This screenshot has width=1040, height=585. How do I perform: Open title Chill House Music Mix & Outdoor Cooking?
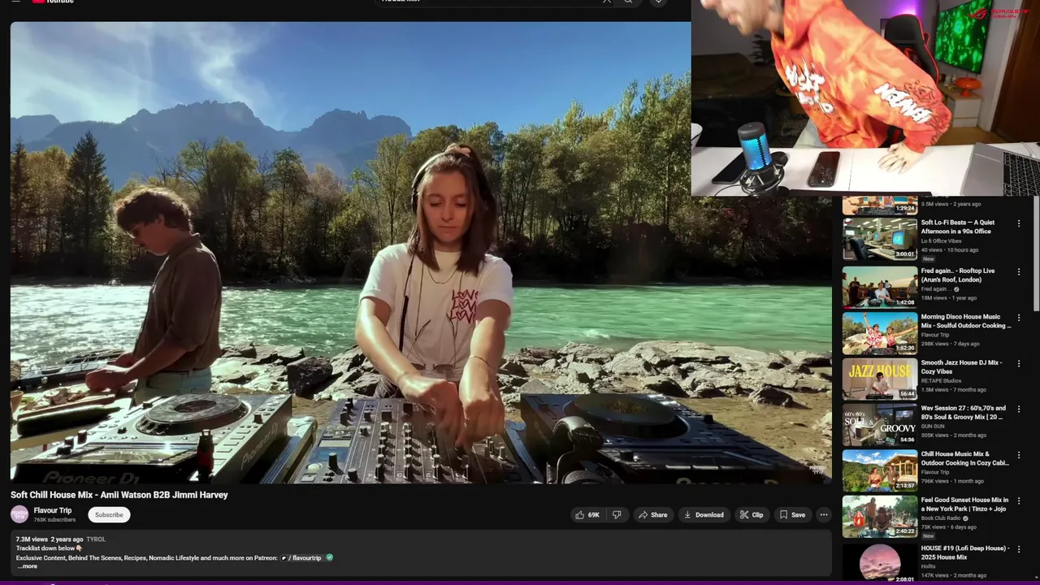click(x=965, y=458)
